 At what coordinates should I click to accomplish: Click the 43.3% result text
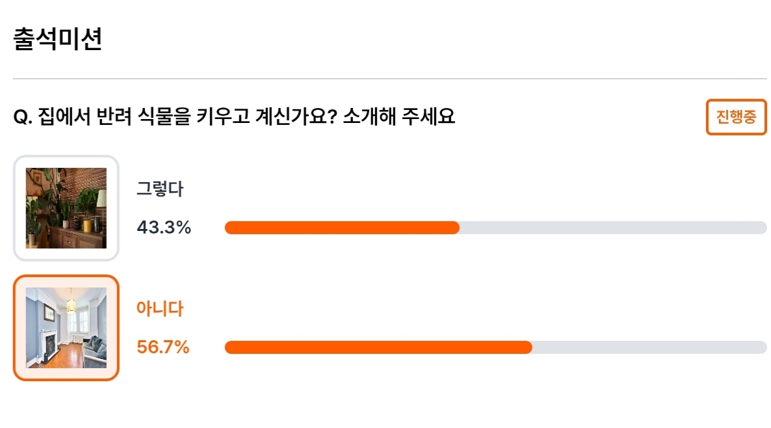(164, 227)
